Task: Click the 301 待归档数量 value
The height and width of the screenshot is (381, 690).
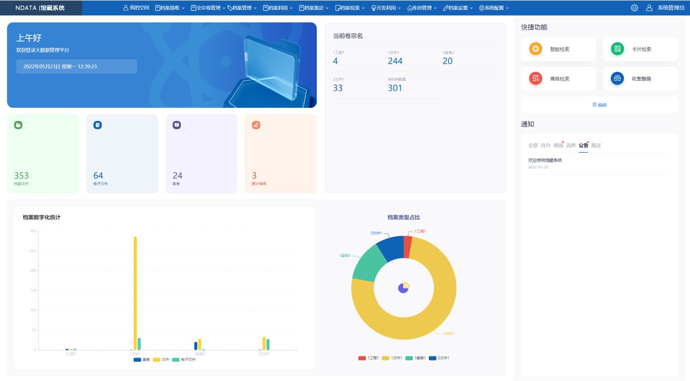Action: [395, 88]
